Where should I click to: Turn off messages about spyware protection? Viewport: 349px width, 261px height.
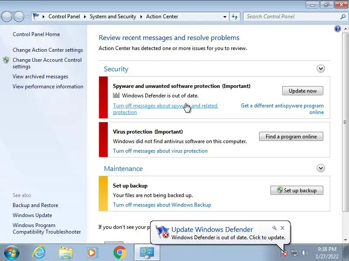pos(165,109)
